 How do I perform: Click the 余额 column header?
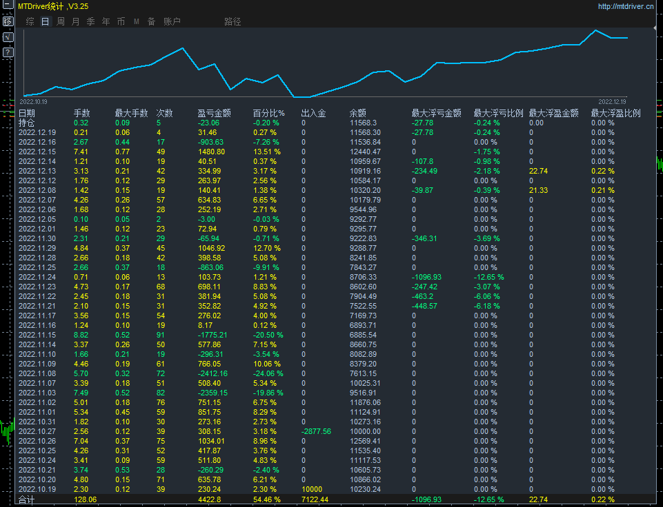tap(357, 113)
